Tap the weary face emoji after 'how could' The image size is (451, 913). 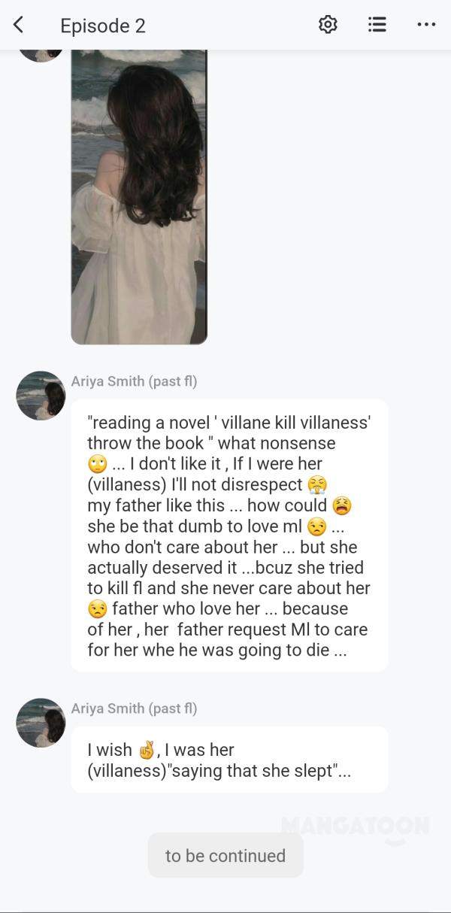(342, 505)
